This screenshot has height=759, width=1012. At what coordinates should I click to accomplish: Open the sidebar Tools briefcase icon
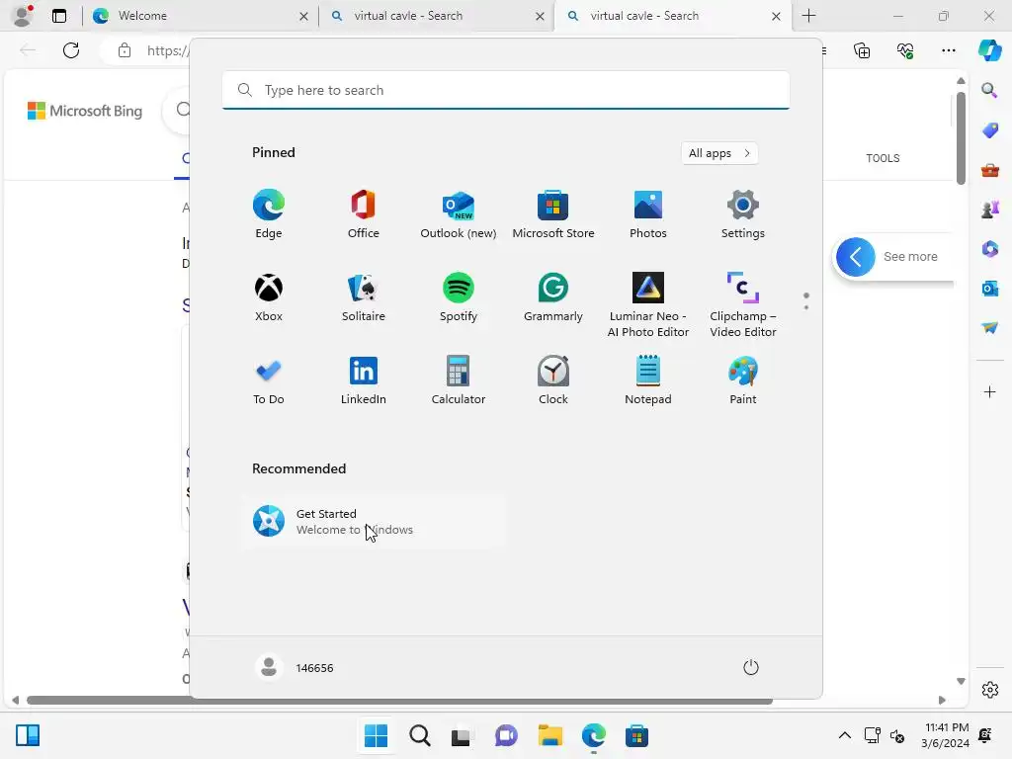989,170
